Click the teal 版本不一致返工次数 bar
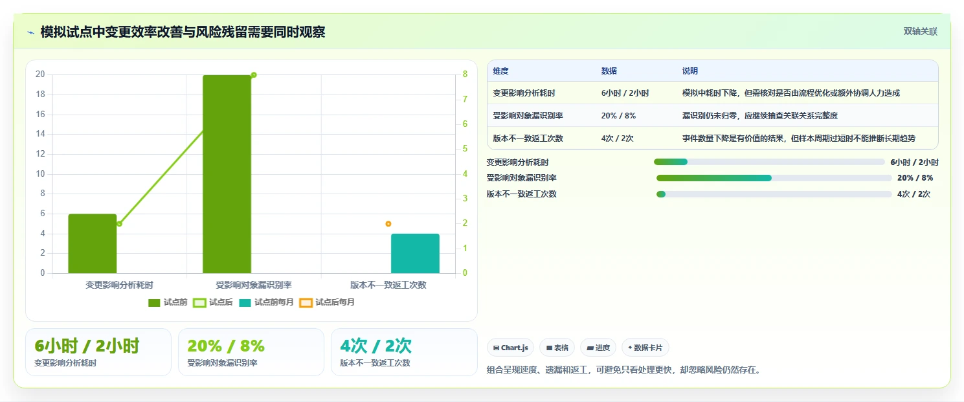The height and width of the screenshot is (402, 964). coord(415,253)
